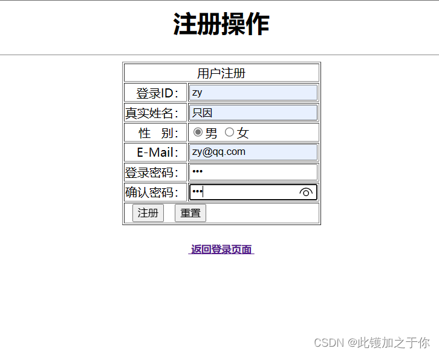Click the 注册 submit button
Screen dimensions: 439x354
[x=148, y=213]
